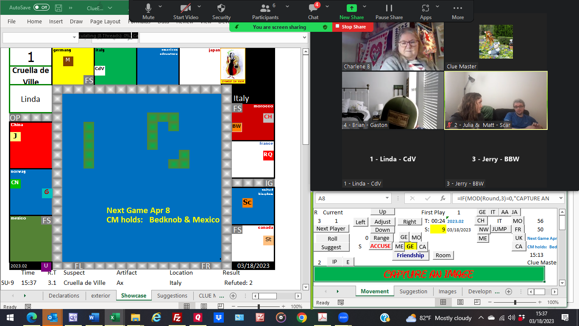Screen dimensions: 579x326
Task: Click zoom in plus in Showcase status bar
Action: 284,306
